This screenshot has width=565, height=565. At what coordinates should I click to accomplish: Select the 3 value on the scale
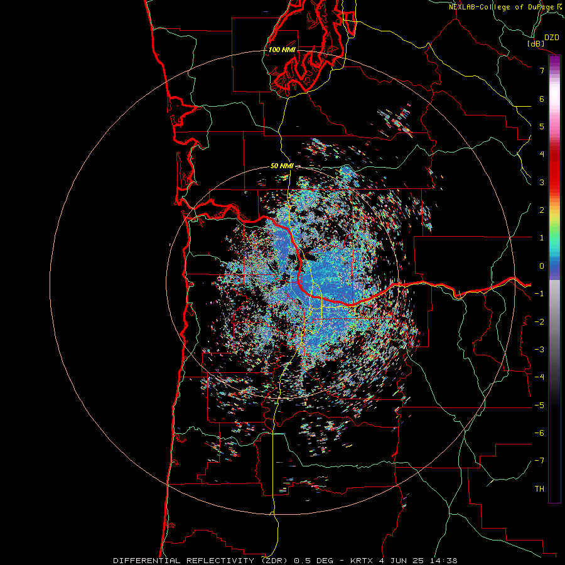coord(542,182)
